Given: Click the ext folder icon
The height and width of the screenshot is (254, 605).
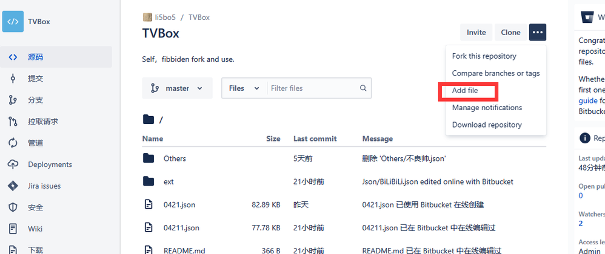Looking at the screenshot, I should [148, 181].
